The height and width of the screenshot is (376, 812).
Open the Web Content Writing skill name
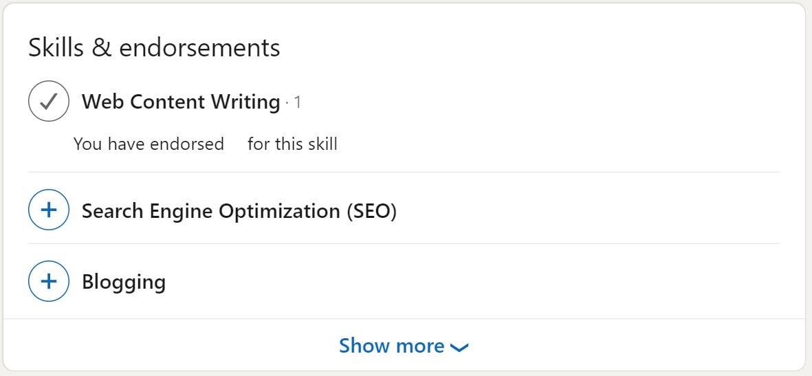180,102
